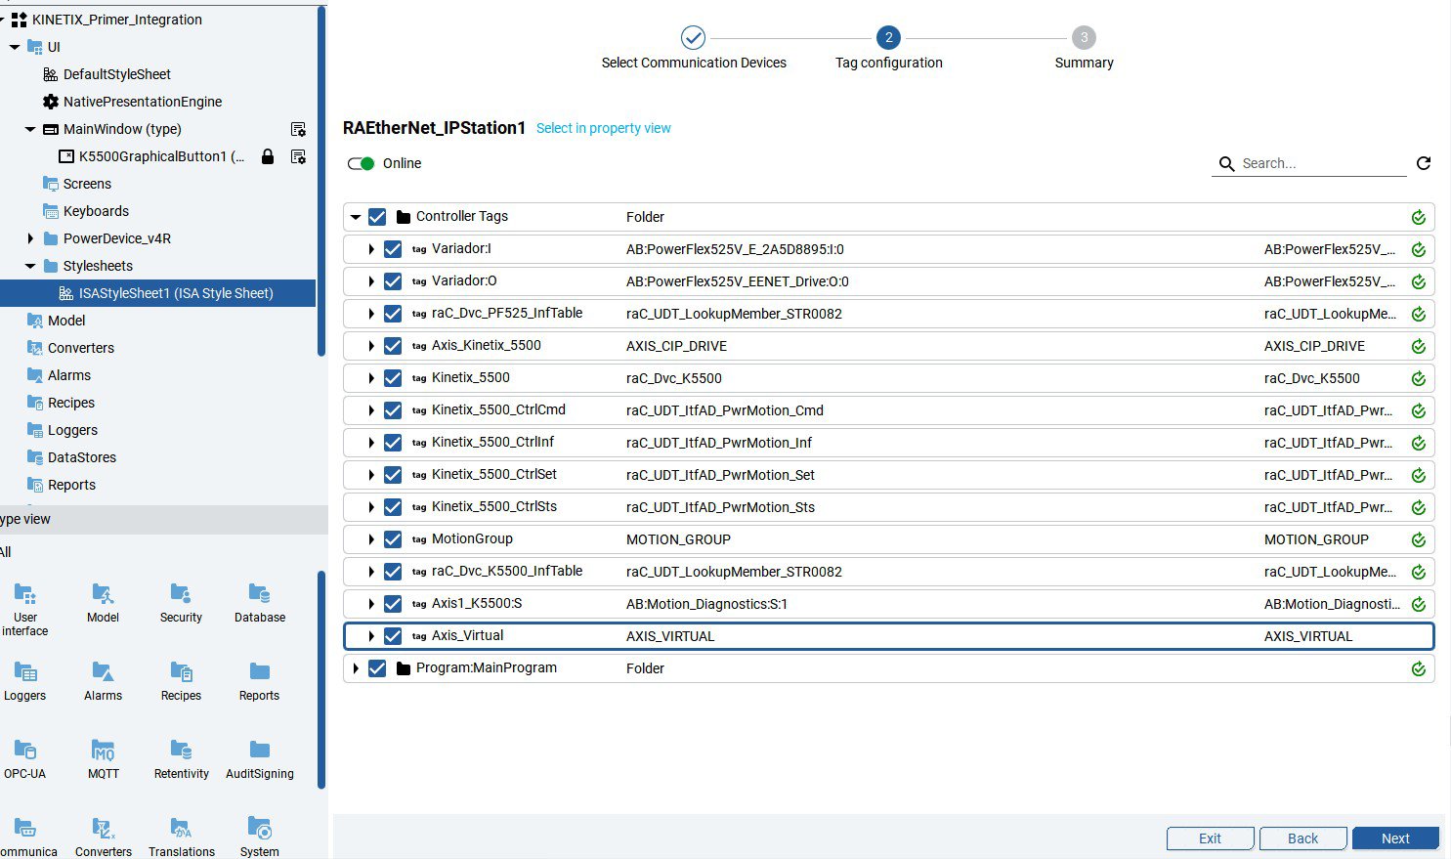Click the completed Select Communication Devices step icon

coord(693,37)
